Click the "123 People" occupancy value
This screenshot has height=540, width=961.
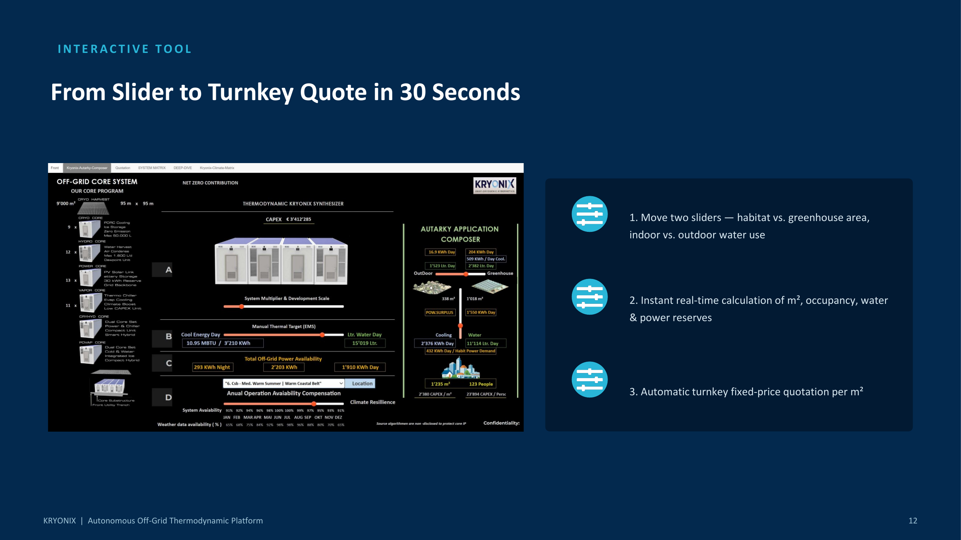click(481, 384)
